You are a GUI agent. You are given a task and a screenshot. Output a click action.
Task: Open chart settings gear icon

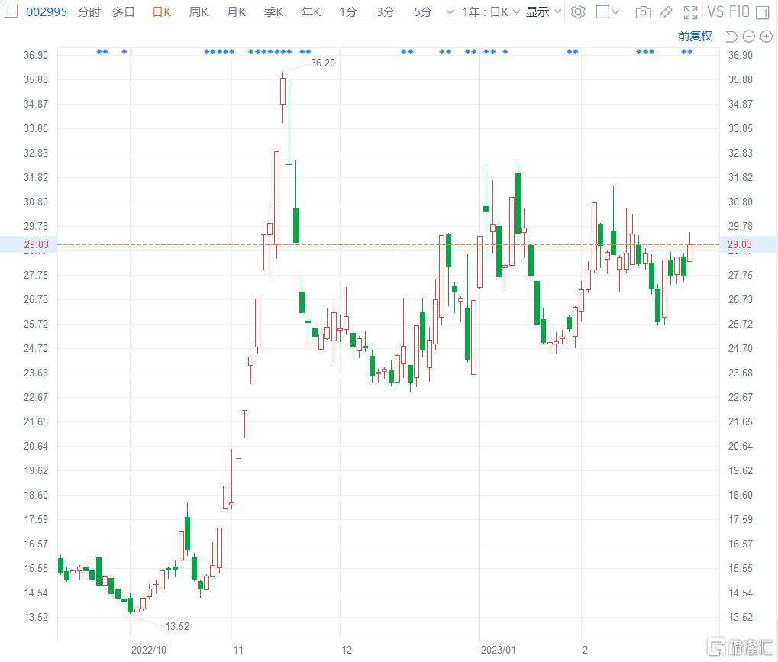(x=578, y=11)
